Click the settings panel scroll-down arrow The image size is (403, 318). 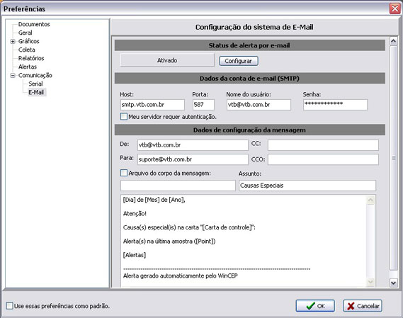click(393, 283)
